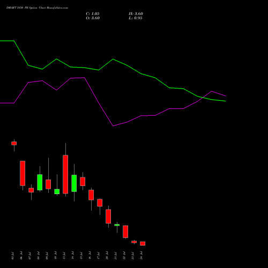Select the red candle above 24 Jul

pos(143,243)
